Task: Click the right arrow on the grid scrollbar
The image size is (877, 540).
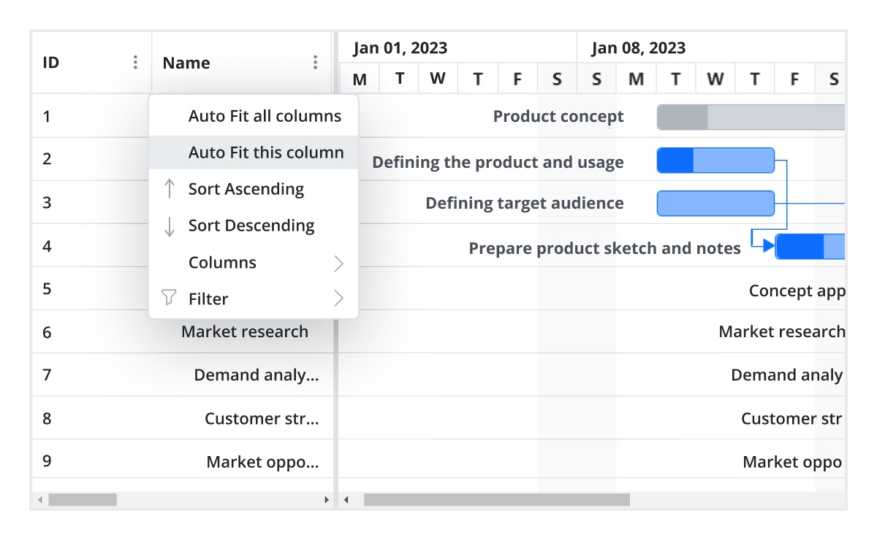Action: [x=326, y=500]
